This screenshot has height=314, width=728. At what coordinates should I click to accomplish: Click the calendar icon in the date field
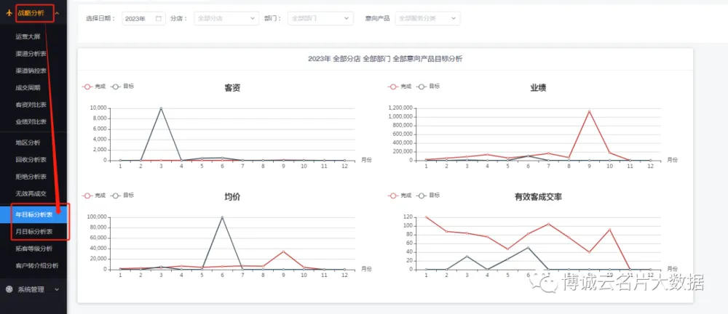point(159,18)
